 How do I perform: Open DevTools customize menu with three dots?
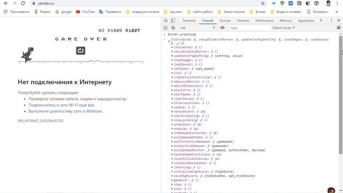tap(331, 20)
